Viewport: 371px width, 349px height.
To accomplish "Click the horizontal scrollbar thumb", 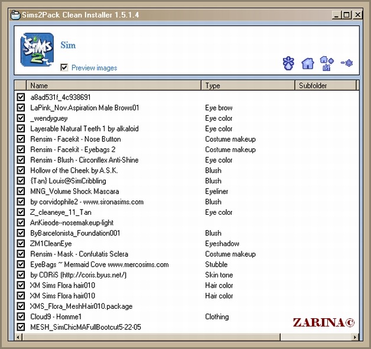I will (x=151, y=337).
